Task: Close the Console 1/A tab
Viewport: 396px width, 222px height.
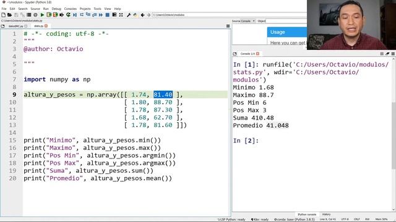Action: 257,54
